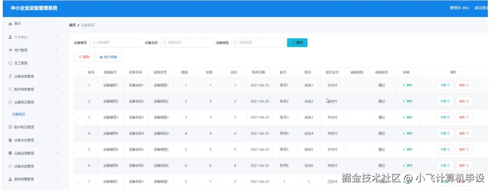
Task: Expand the 设备润滑管理 menu chevron
Action: pos(57,153)
